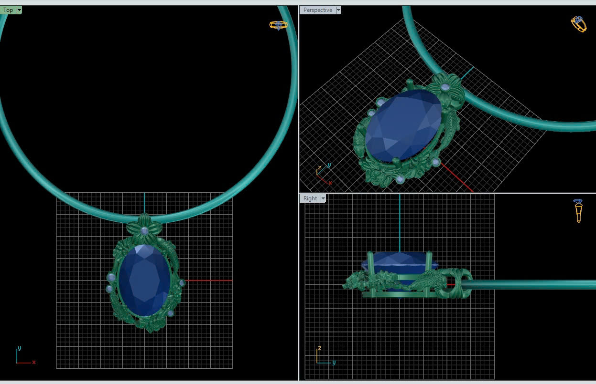
Task: Click the Right viewport title label
Action: pos(310,198)
